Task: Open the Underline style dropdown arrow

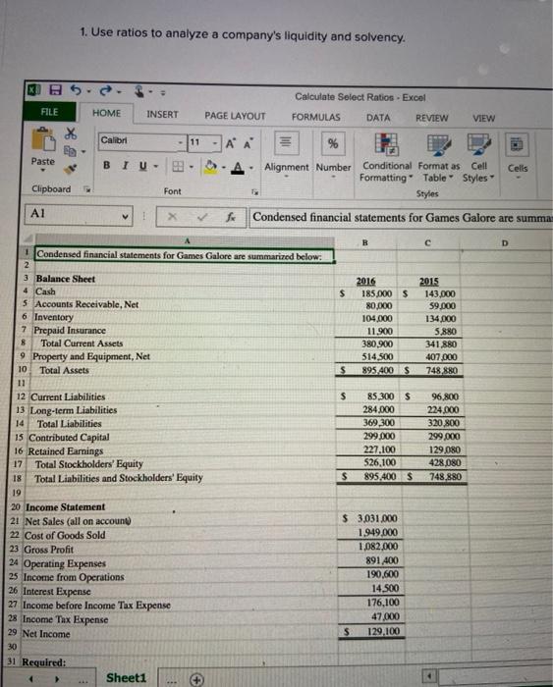Action: (x=155, y=166)
